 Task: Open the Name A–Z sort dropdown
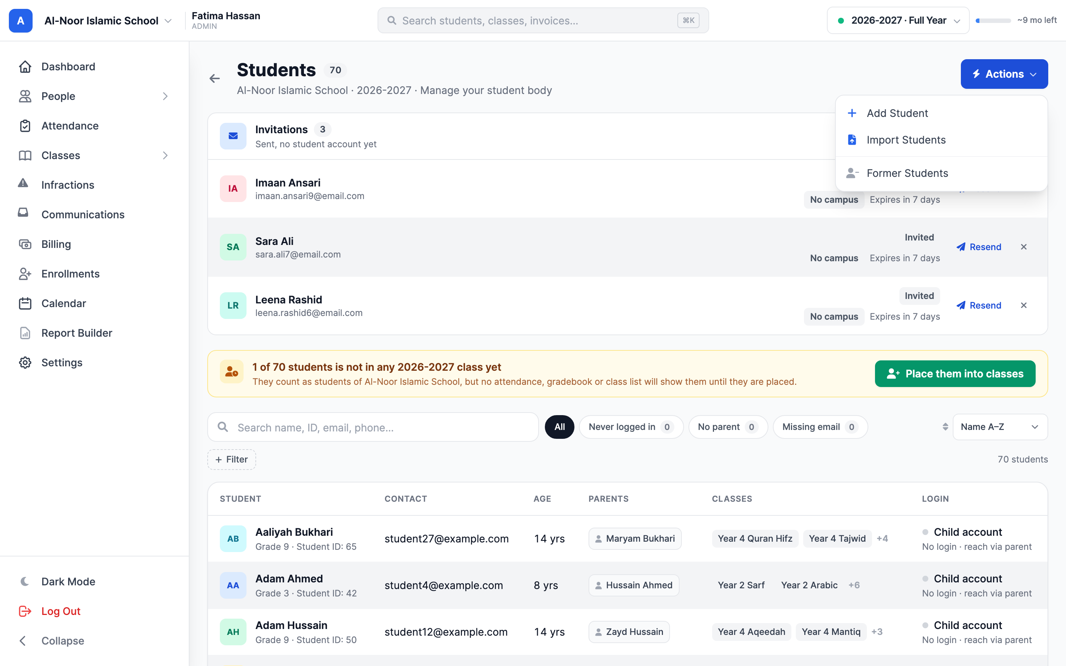(x=1000, y=427)
